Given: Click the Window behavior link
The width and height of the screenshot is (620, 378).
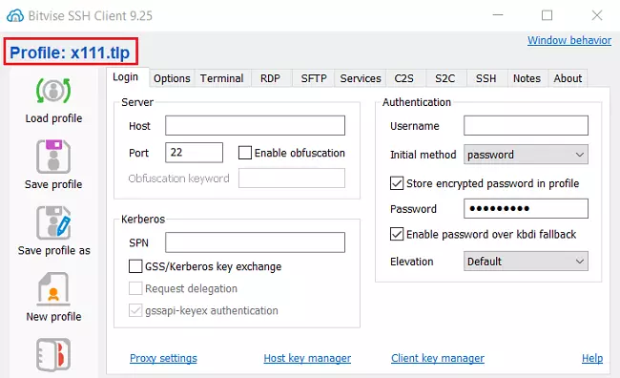Looking at the screenshot, I should pyautogui.click(x=569, y=40).
